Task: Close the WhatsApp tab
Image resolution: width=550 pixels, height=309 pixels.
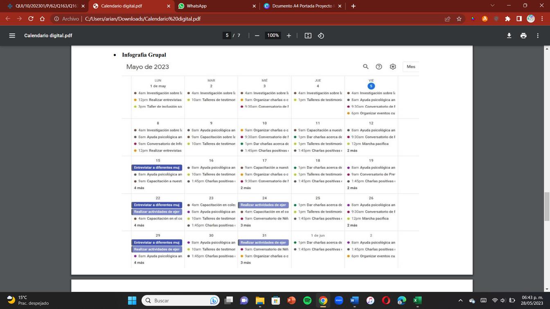Action: [x=254, y=6]
